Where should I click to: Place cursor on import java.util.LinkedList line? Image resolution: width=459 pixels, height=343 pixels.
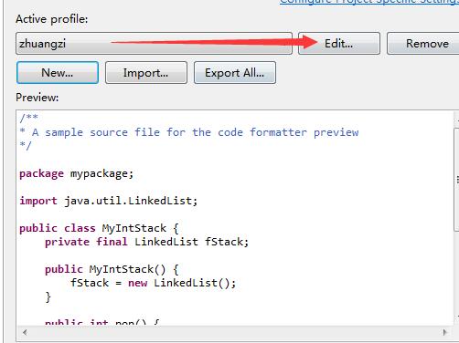[x=109, y=201]
